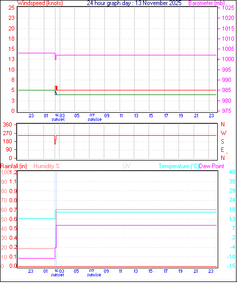Click the "UV" legend label
Viewport: 237px width, 284px height.
point(127,166)
